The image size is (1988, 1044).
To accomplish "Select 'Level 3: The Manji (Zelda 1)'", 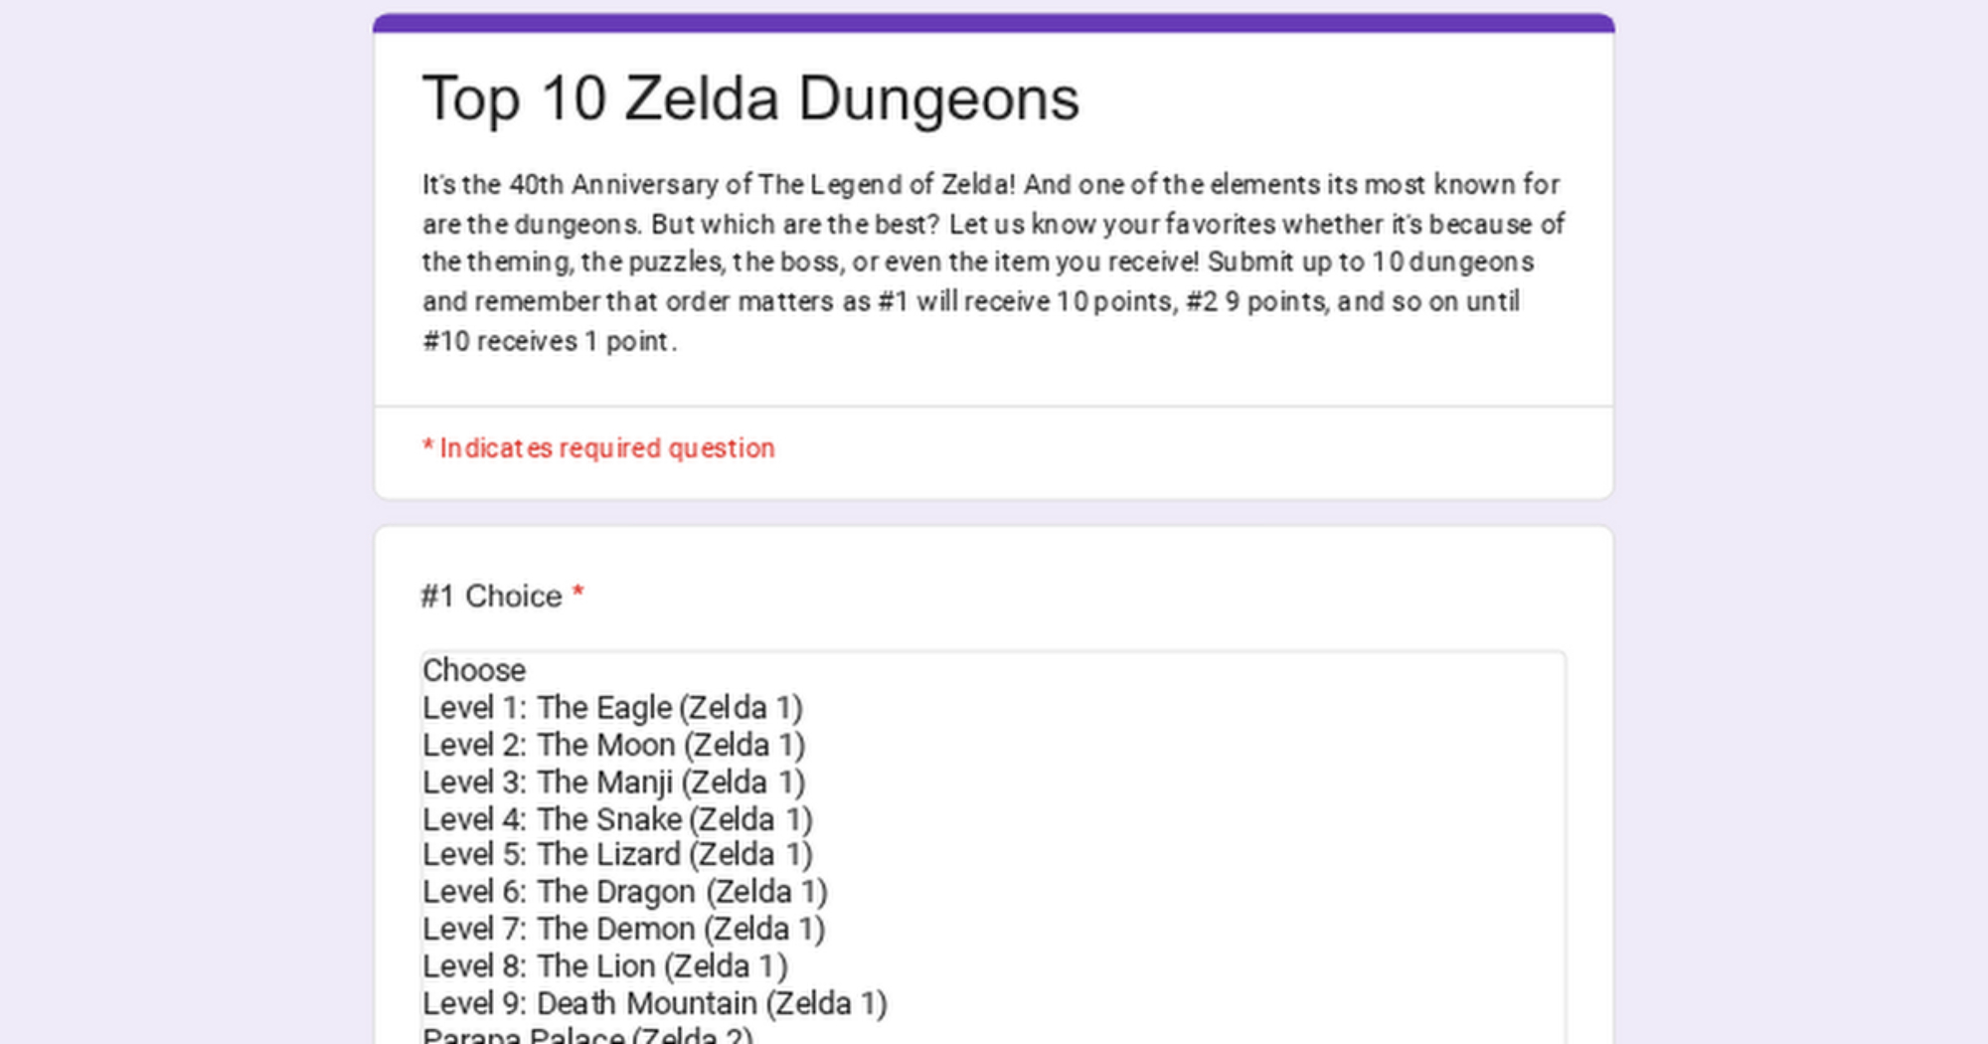I will click(x=613, y=783).
